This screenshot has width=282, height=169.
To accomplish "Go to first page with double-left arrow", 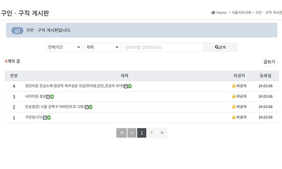I will [x=121, y=133].
